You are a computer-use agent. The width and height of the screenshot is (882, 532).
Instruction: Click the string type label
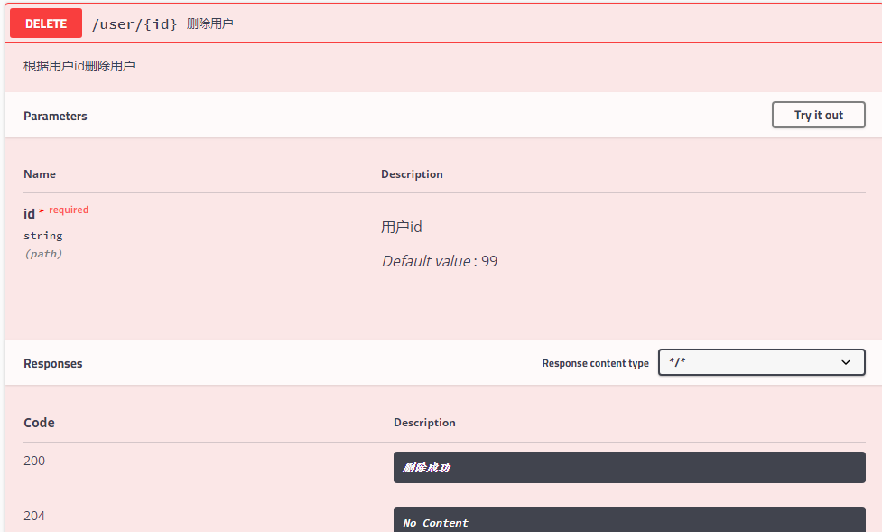click(x=43, y=236)
